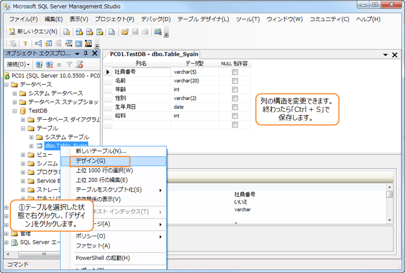
Task: Open a new Database Engine Query
Action: (67, 32)
